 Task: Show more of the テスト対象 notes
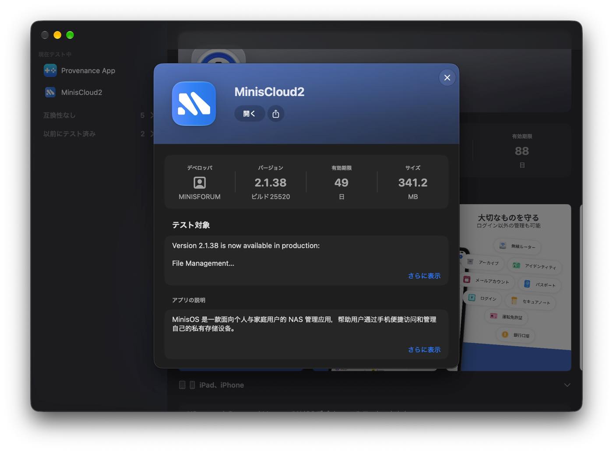click(x=424, y=276)
